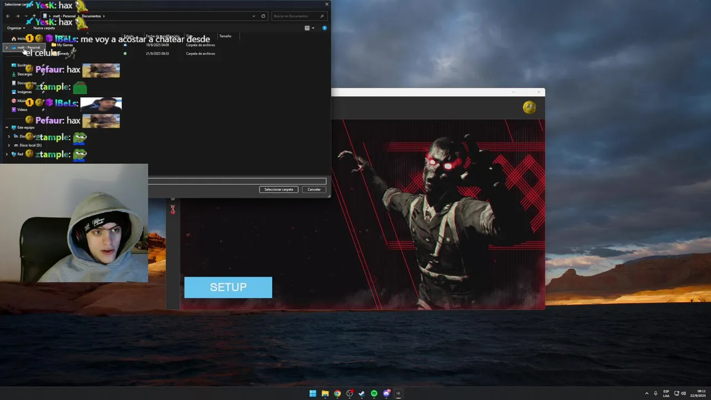This screenshot has width=711, height=400.
Task: Select the My Games folder row
Action: click(133, 45)
